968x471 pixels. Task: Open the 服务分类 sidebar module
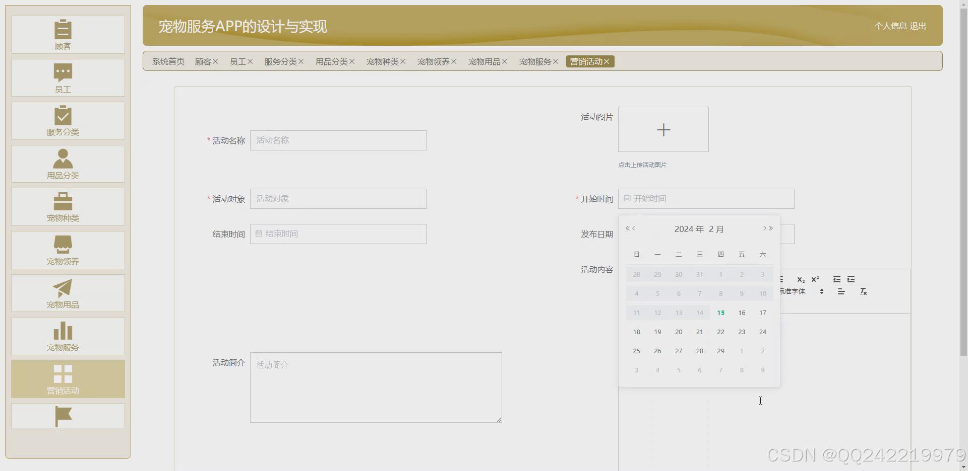[68, 121]
